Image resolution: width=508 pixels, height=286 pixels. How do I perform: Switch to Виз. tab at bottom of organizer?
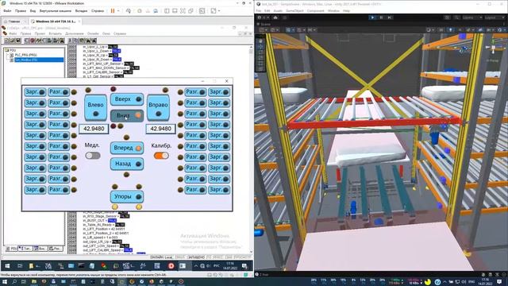[x=41, y=249]
